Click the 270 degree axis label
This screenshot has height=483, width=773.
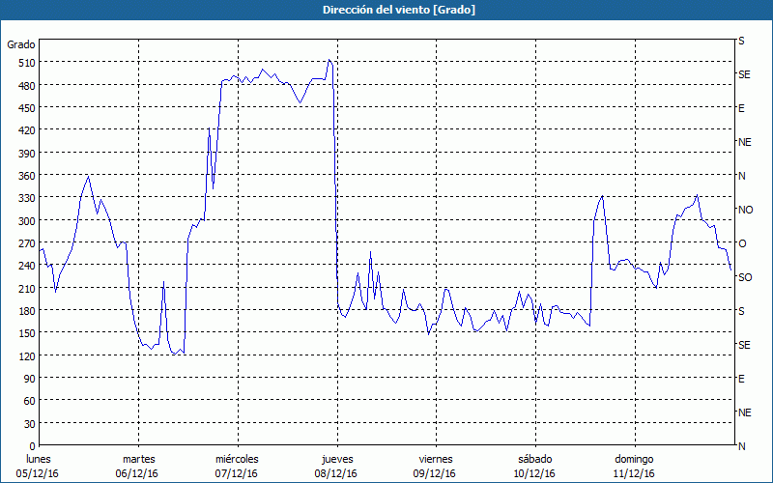[24, 242]
